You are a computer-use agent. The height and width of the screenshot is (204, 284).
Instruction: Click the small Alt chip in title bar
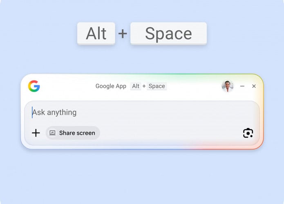(x=136, y=86)
